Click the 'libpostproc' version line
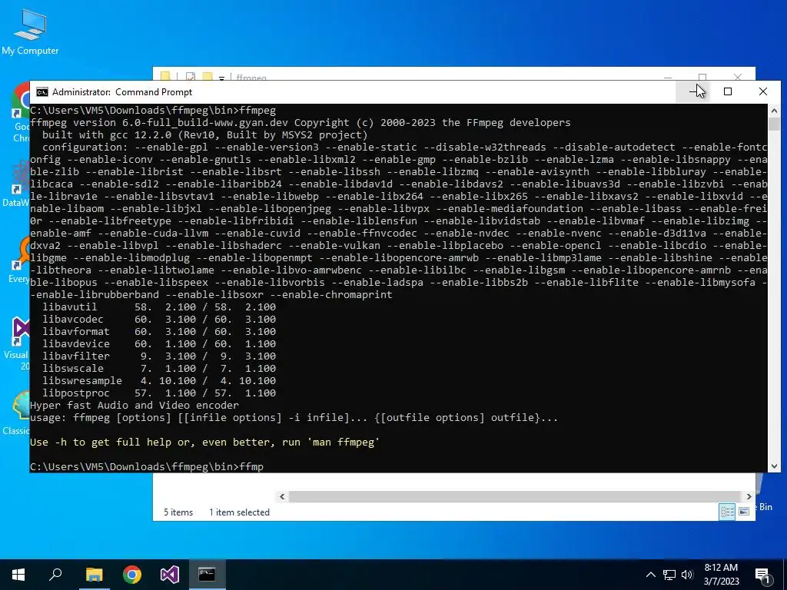Screen dimensions: 787x590 (159, 393)
